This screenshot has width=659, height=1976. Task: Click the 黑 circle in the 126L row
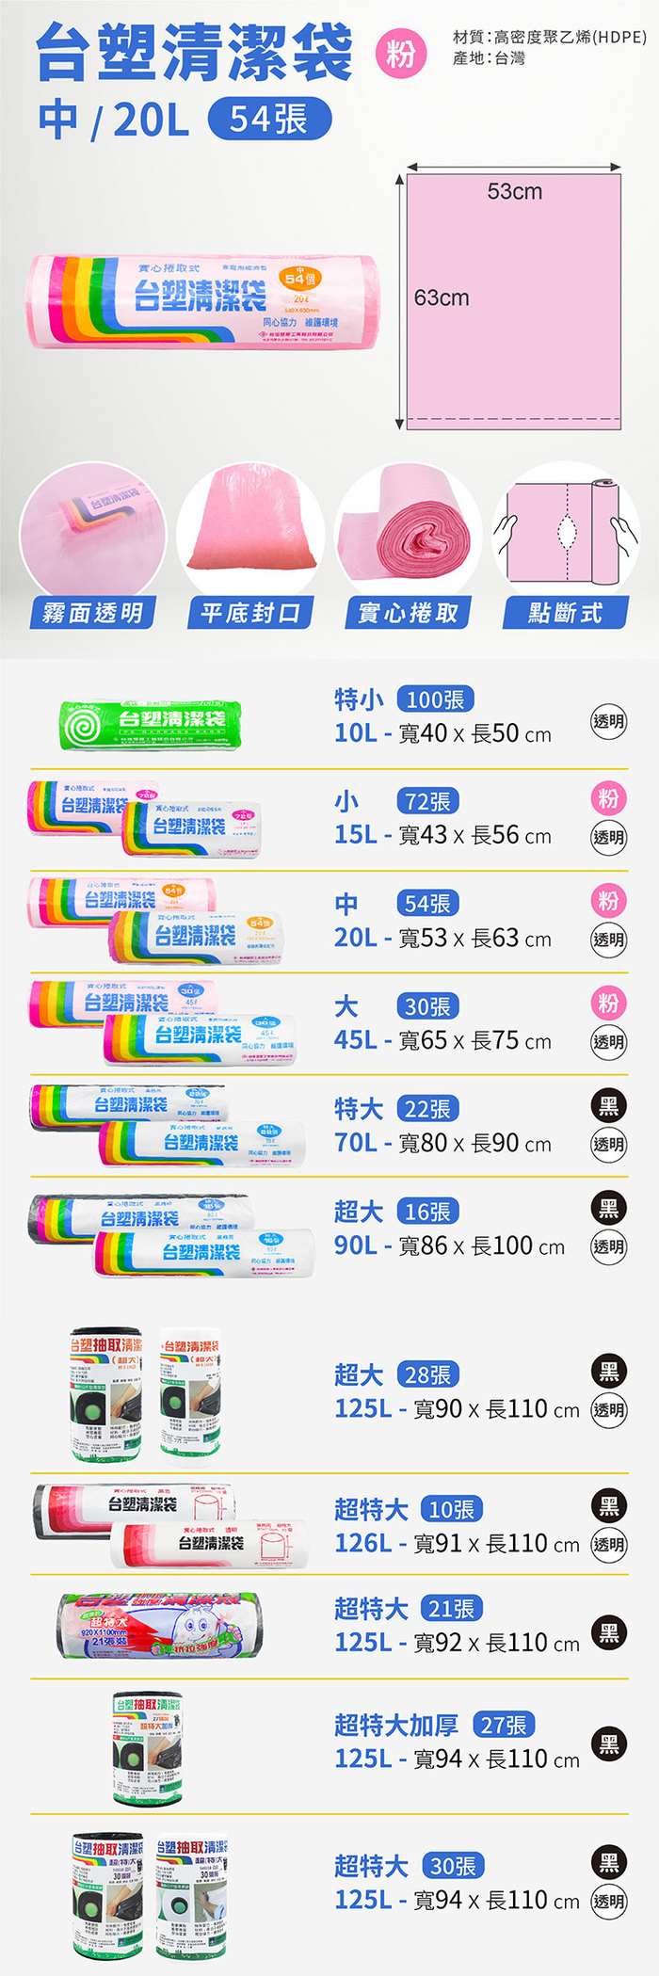click(x=608, y=1505)
